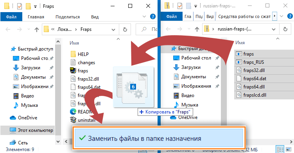Sort by Имя column in Fraps window
294x153 pixels.
click(x=74, y=43)
